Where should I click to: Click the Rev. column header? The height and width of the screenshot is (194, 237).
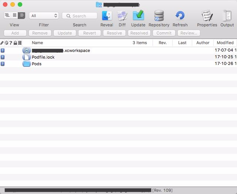click(x=163, y=43)
